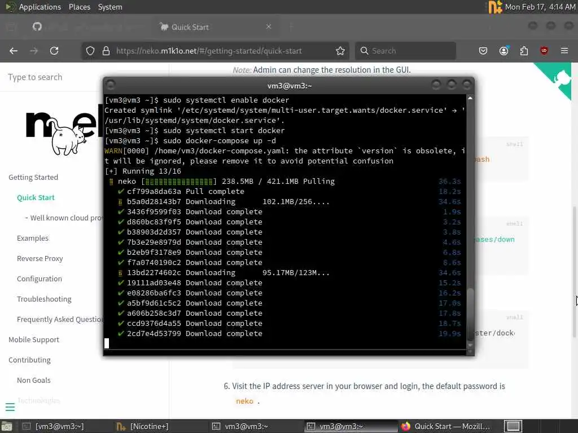Click the terminal window menu button
Screen dimensions: 578x433
111,85
